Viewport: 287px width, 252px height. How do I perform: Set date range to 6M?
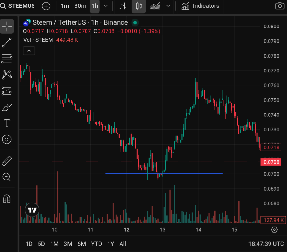(81, 244)
